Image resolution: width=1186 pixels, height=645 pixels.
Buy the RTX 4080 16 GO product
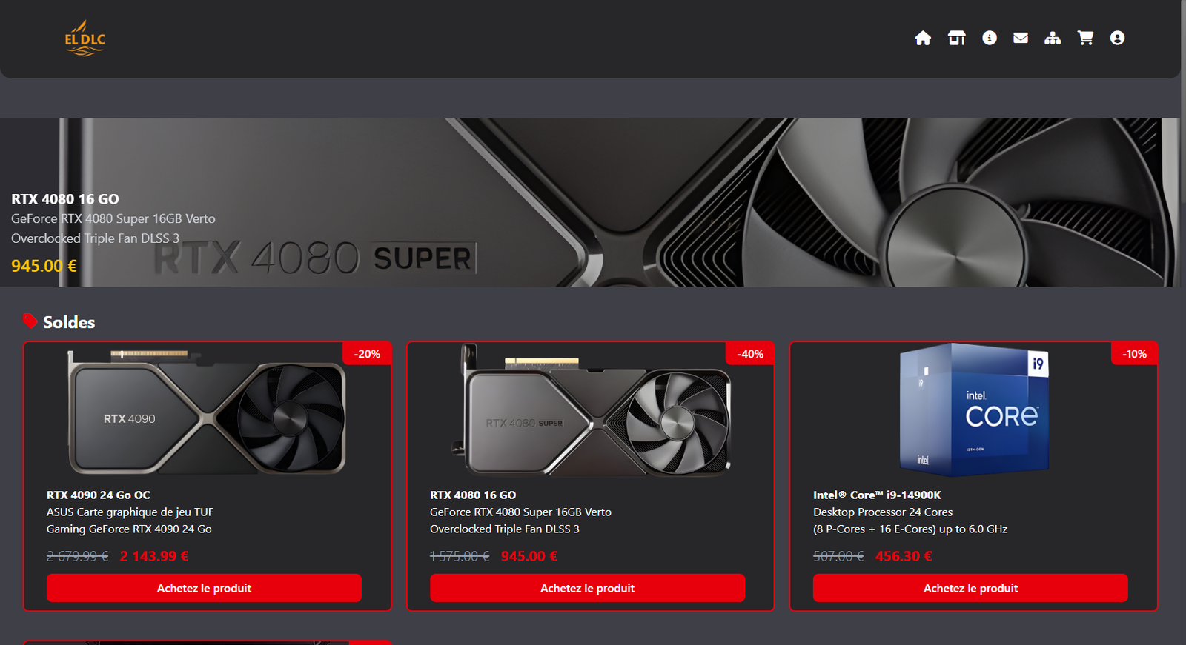(x=587, y=588)
